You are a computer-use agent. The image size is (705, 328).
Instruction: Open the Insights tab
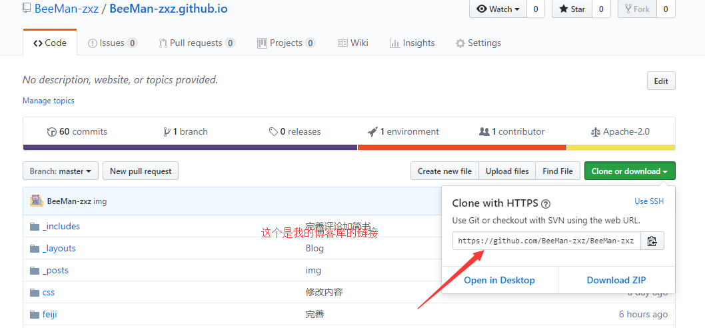(412, 43)
